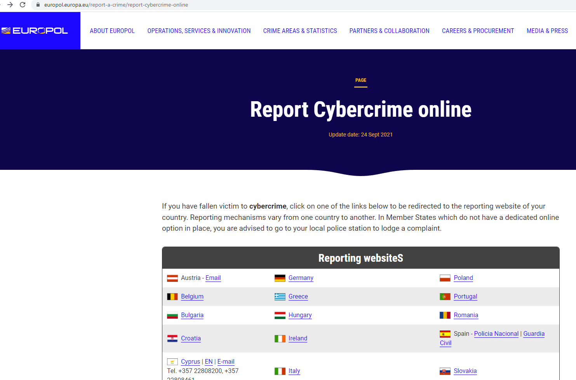576x380 pixels.
Task: Click the Hungary flag icon
Action: point(280,315)
